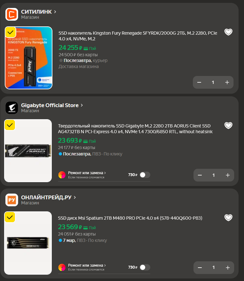Open Kingston Fury Renegade SFYRDK product title
This screenshot has width=244, height=281.
(138, 36)
